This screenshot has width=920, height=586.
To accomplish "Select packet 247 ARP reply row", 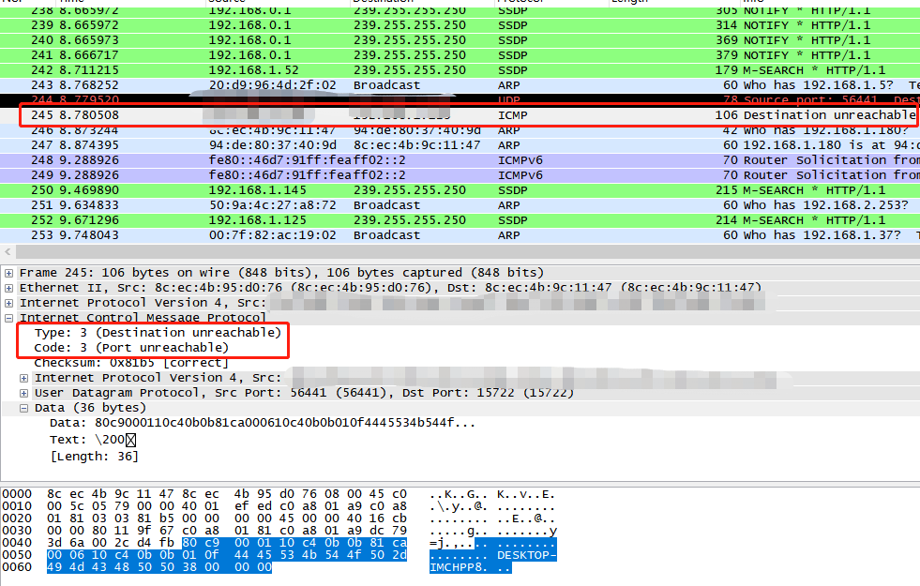I will 460,145.
